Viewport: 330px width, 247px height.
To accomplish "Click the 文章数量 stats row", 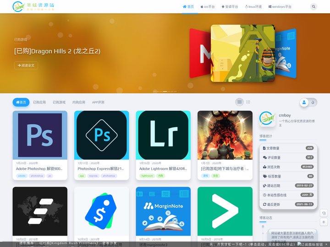I will coord(288,148).
